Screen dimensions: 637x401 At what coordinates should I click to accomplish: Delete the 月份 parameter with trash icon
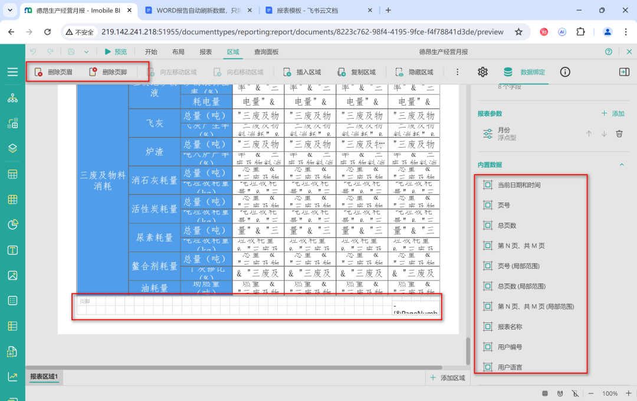(619, 133)
